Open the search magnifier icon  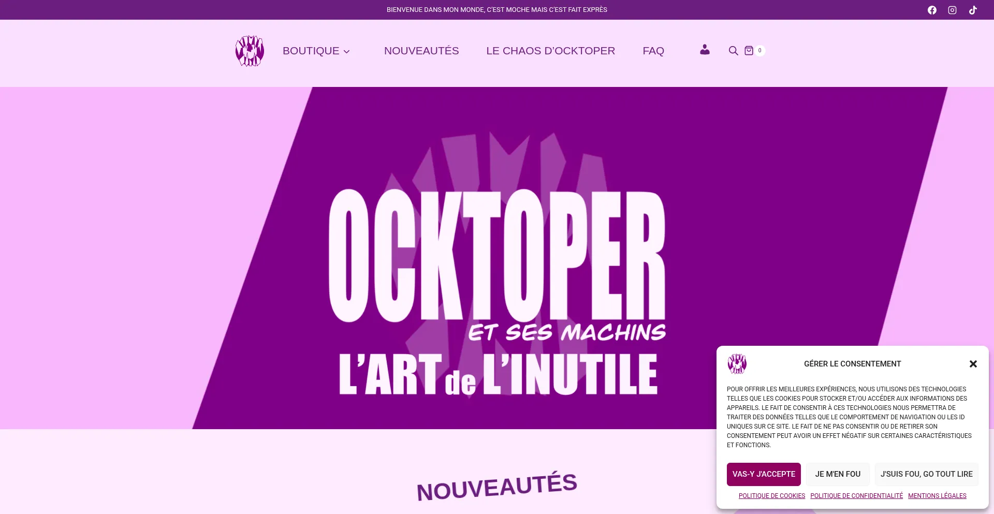coord(733,51)
